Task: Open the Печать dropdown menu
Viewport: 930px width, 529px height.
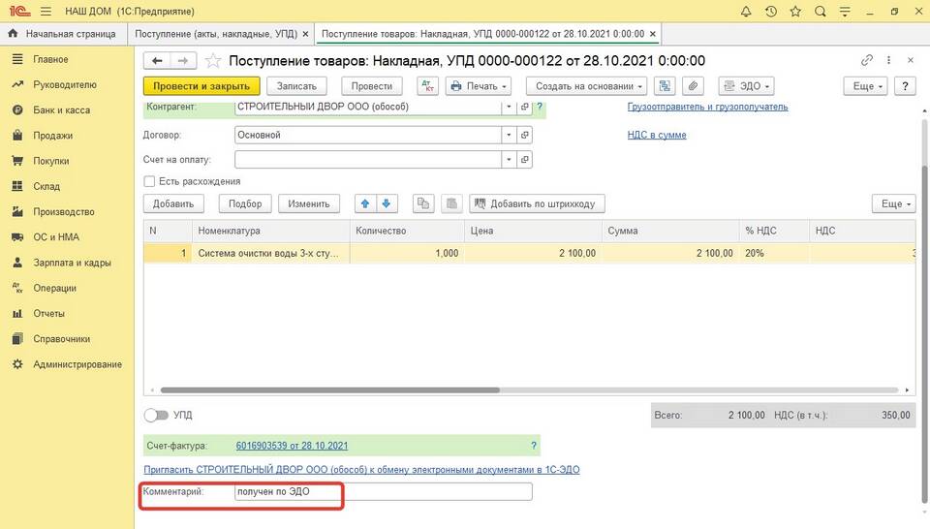Action: coord(480,86)
